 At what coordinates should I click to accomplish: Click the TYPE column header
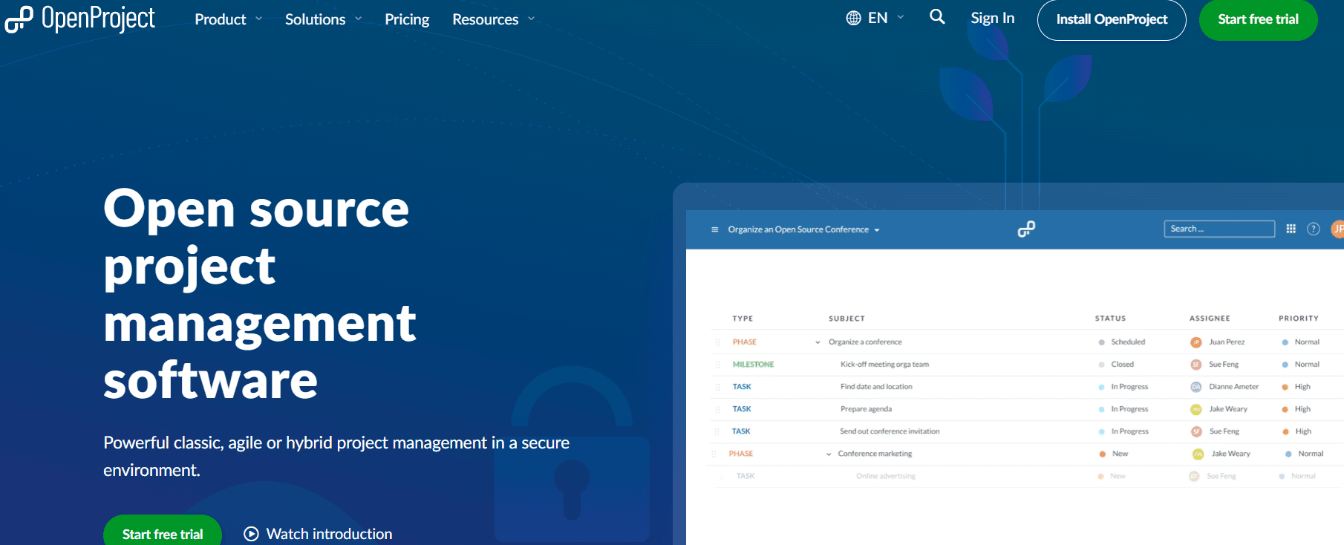click(x=743, y=319)
